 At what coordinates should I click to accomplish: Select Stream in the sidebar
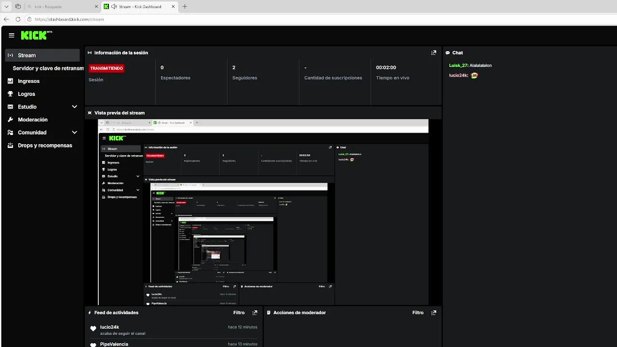tap(42, 55)
